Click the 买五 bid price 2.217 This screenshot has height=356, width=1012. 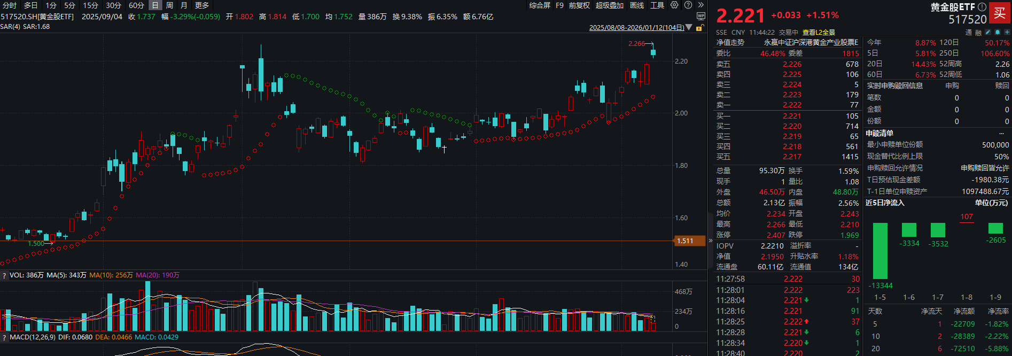click(792, 157)
